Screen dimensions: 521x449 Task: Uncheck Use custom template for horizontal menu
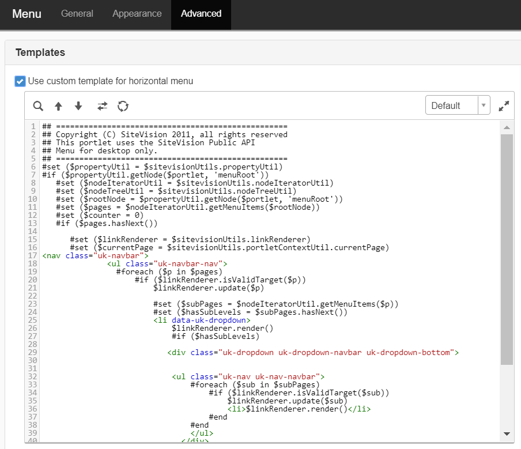(20, 81)
